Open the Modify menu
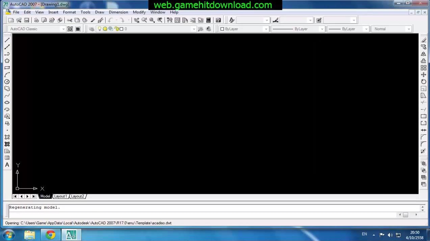 pyautogui.click(x=139, y=12)
